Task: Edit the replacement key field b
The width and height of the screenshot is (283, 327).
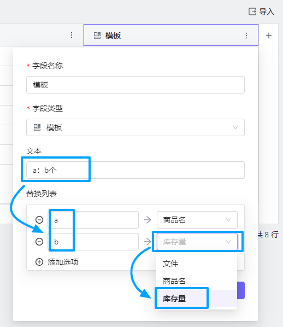Action: pos(93,242)
